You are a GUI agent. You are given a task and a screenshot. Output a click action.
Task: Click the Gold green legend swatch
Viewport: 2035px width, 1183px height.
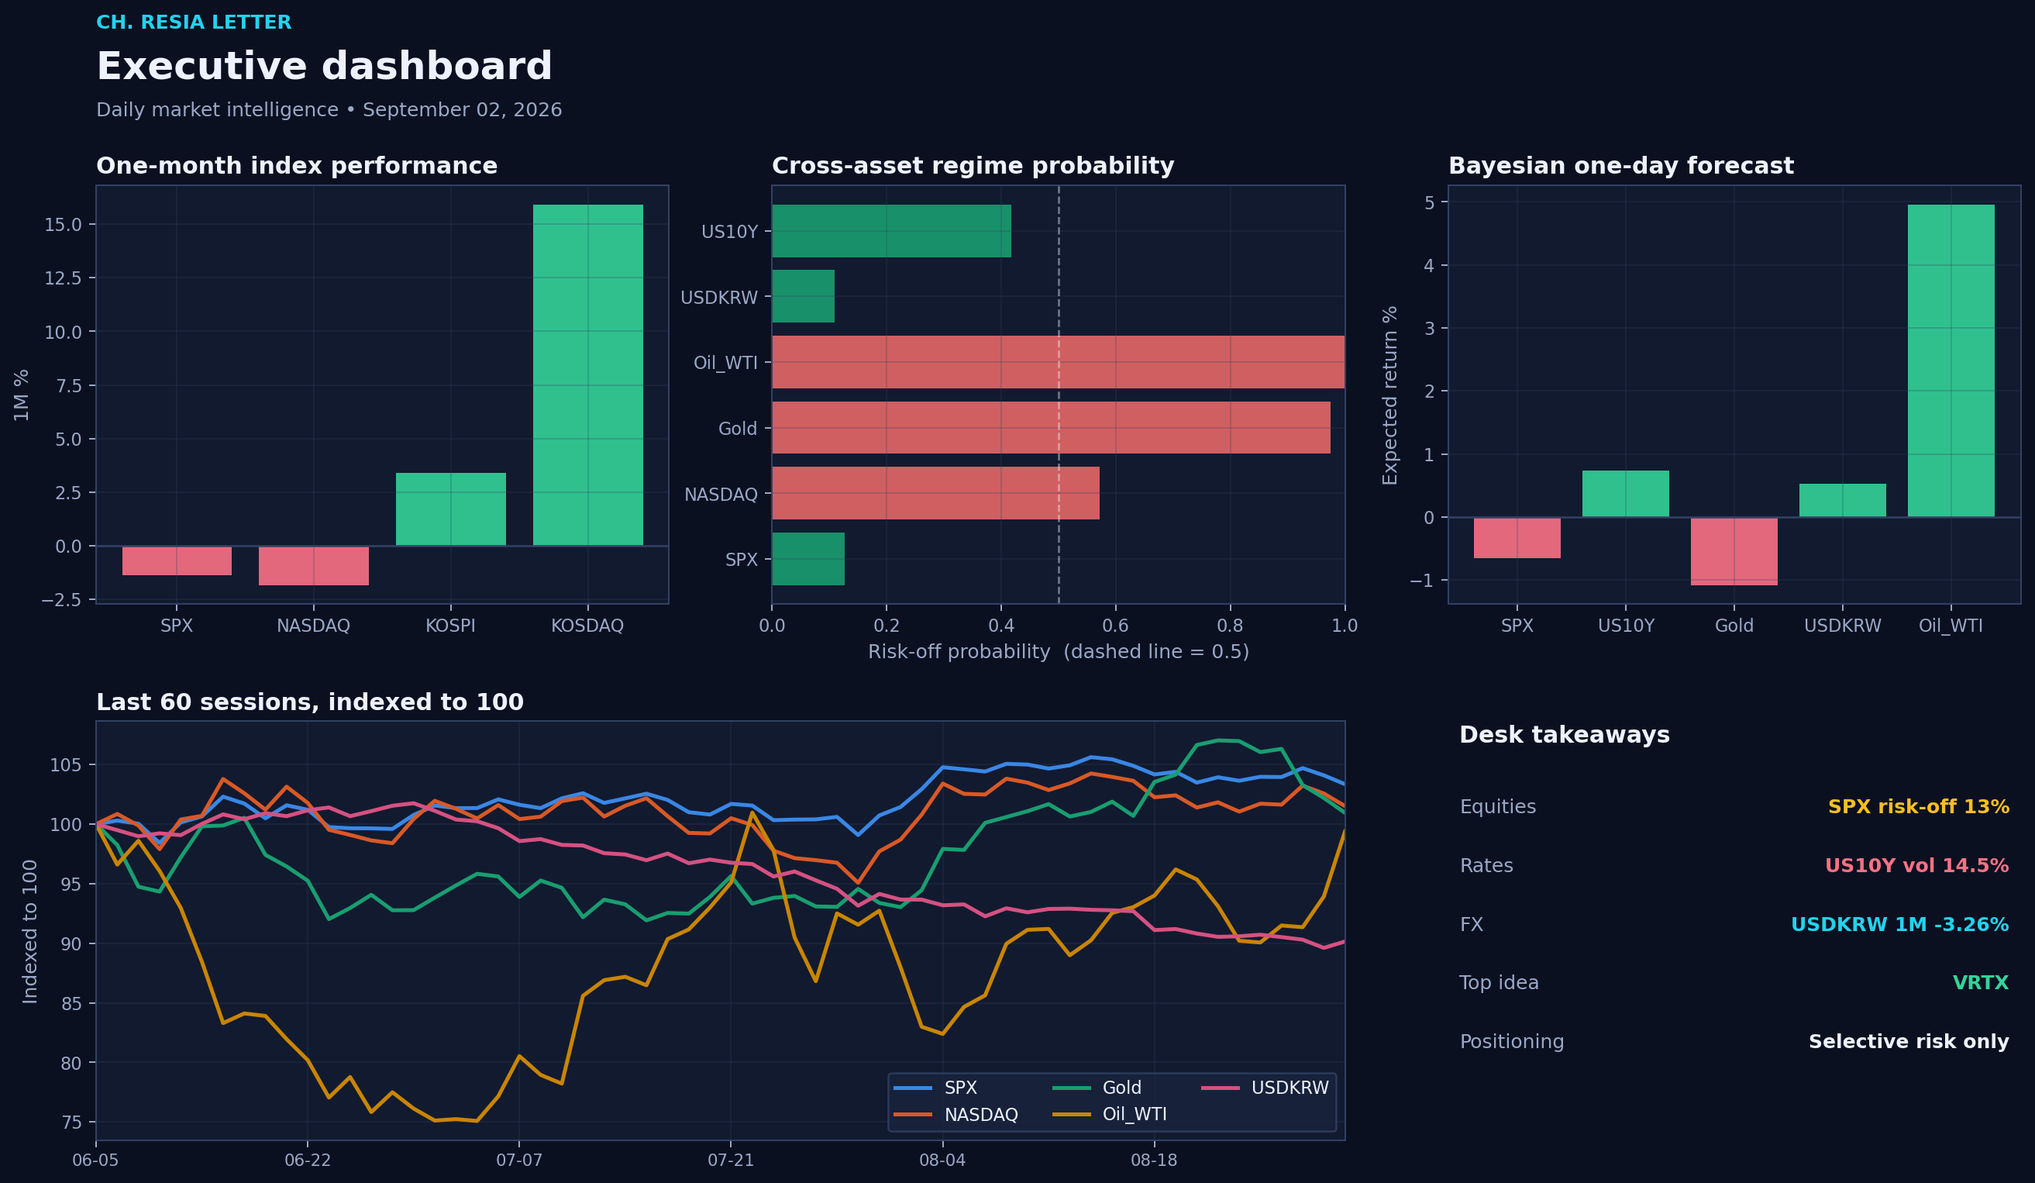tap(1072, 1088)
